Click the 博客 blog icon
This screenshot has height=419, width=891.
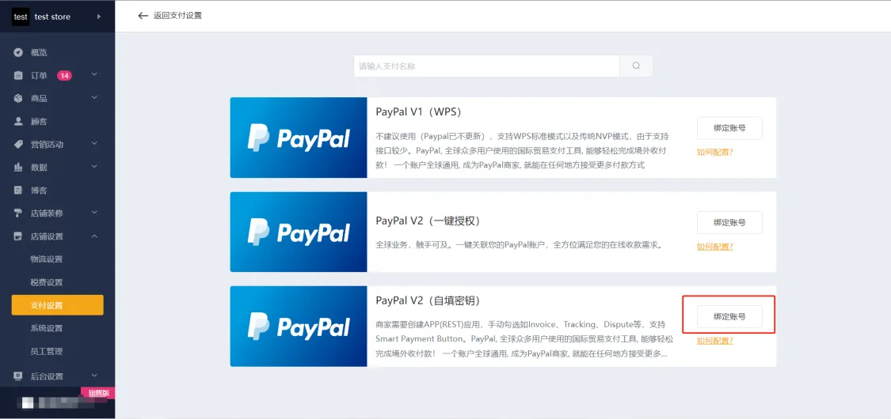(18, 190)
